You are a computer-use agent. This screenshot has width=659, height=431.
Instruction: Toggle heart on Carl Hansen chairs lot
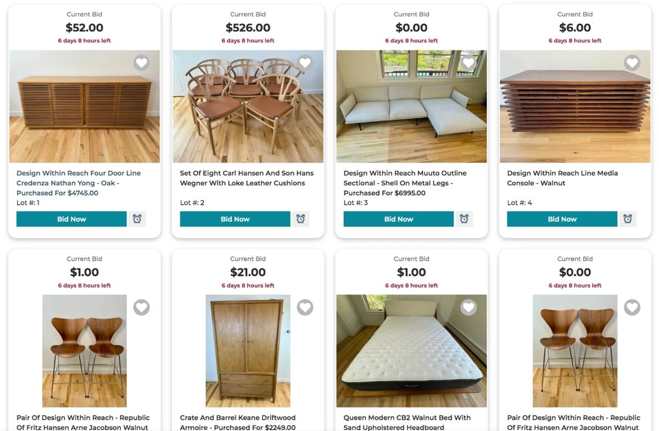pyautogui.click(x=305, y=63)
